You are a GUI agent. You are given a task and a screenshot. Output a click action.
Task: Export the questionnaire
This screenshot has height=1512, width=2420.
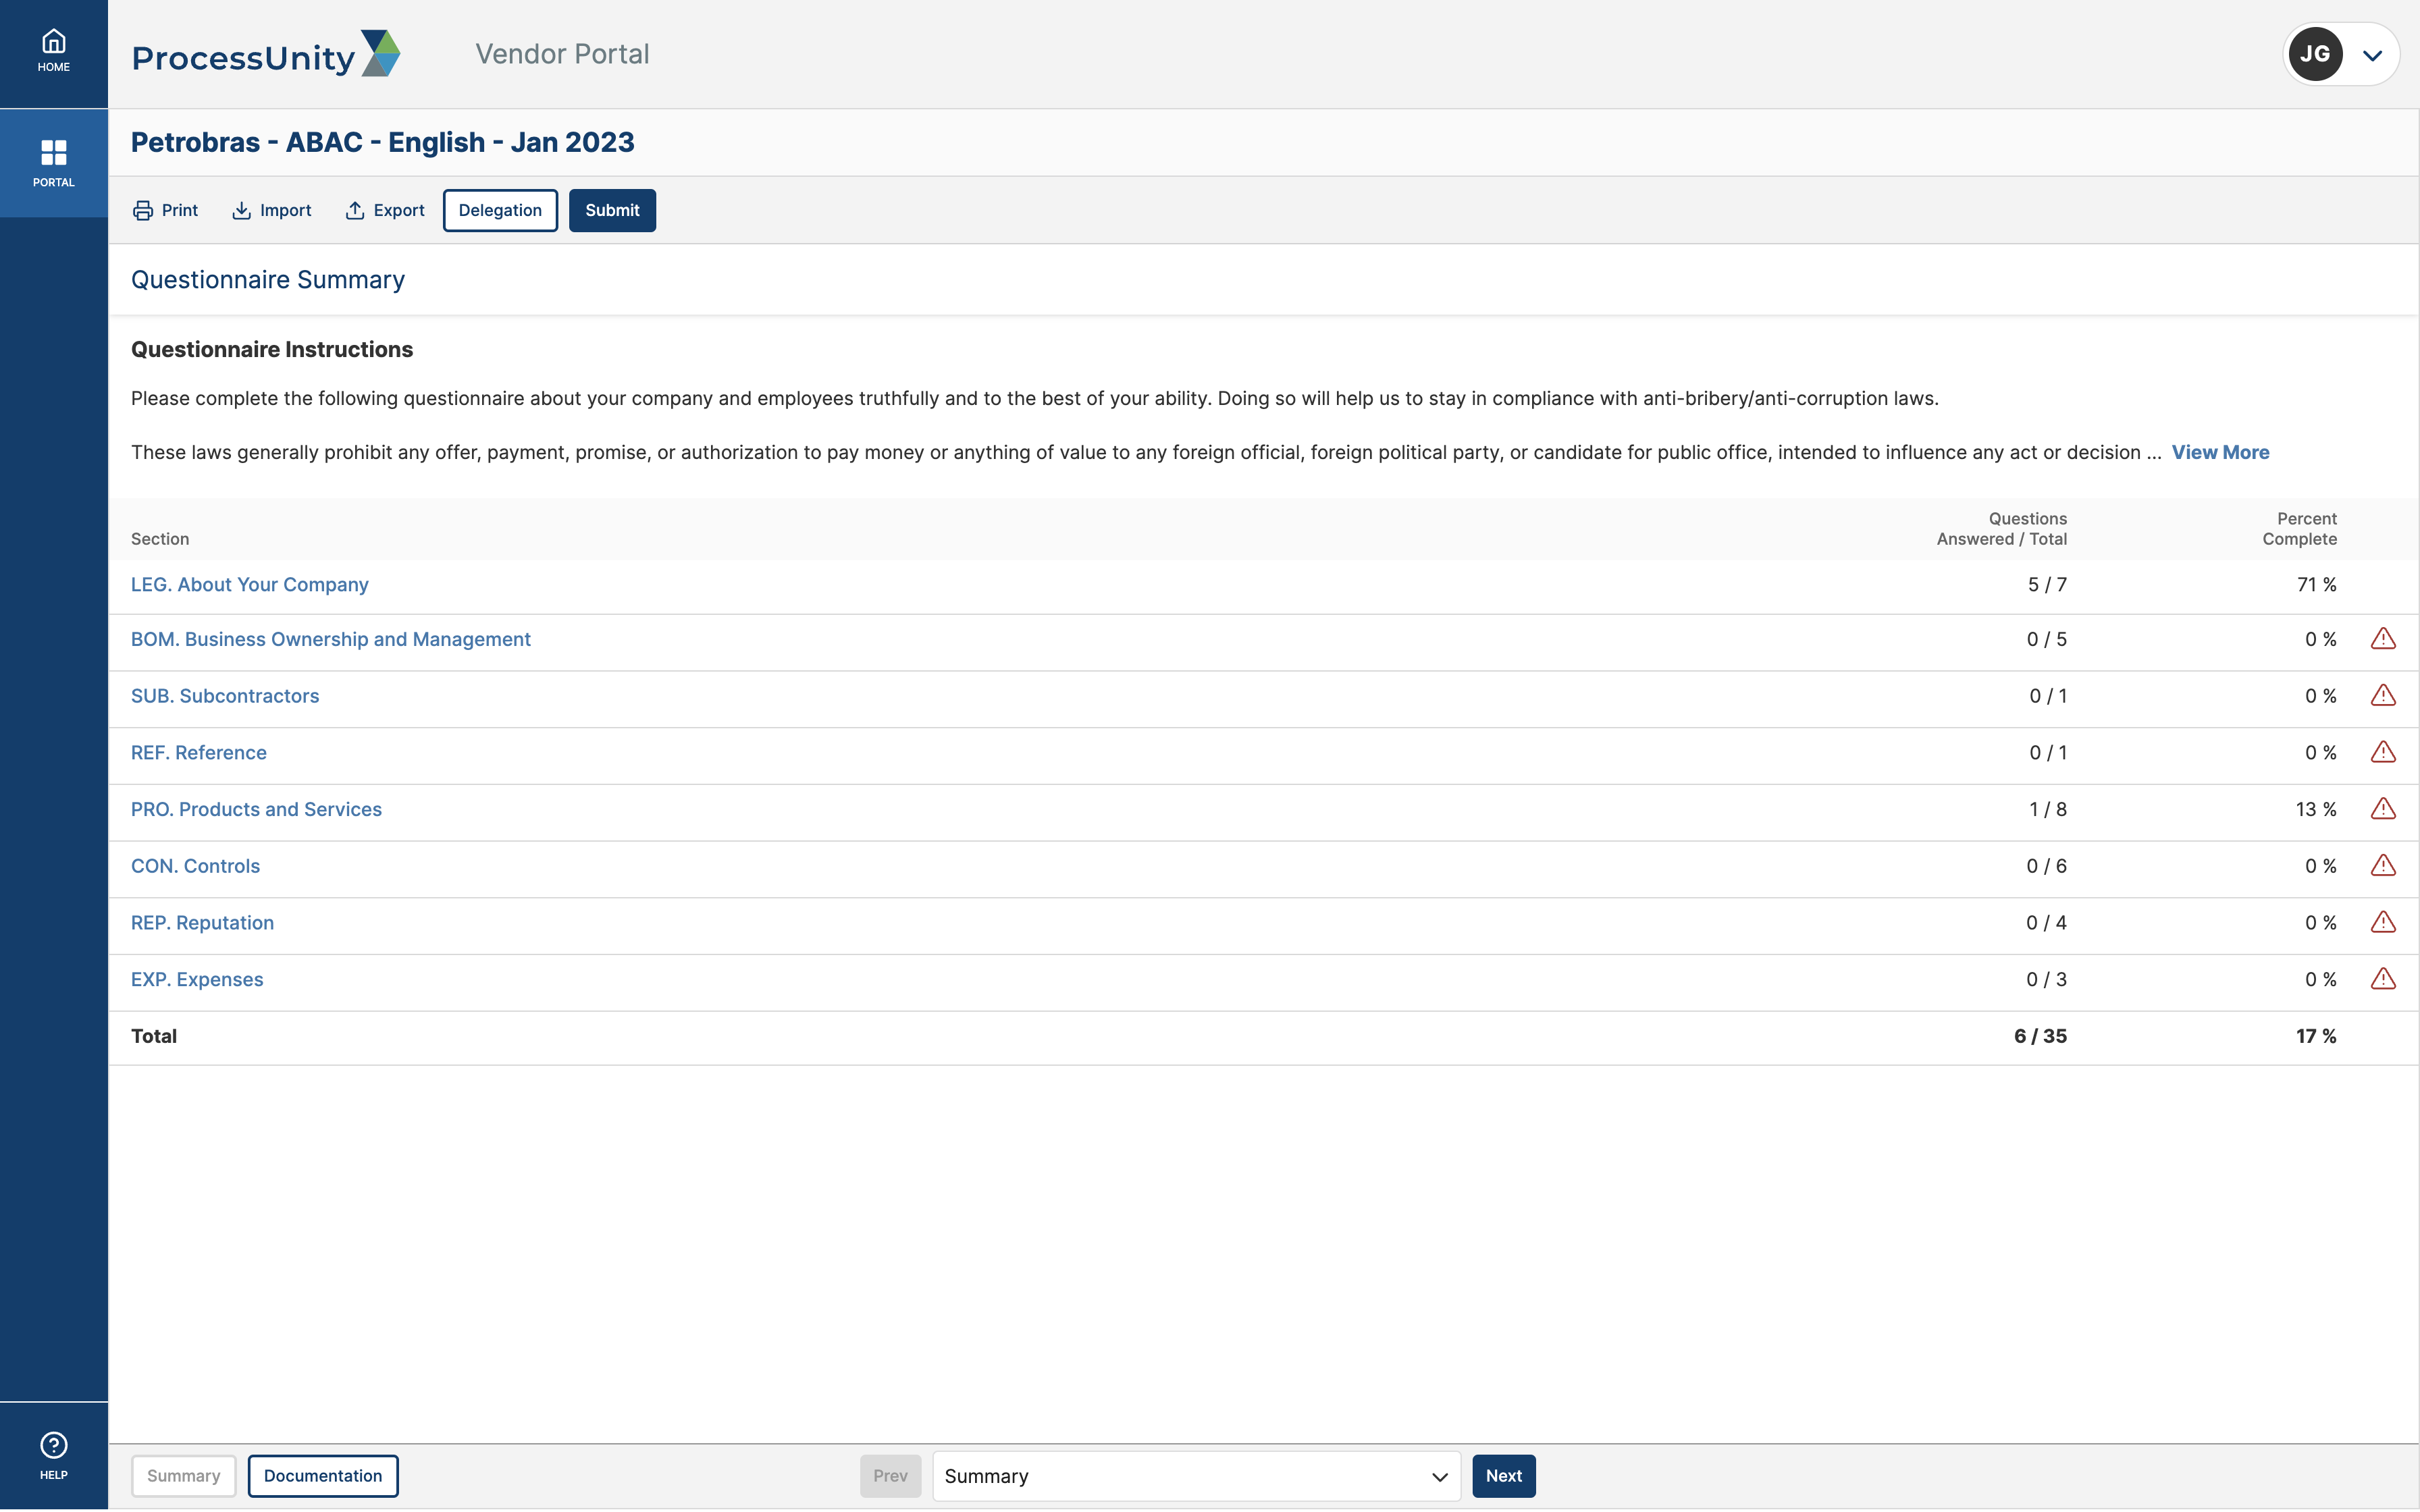click(385, 210)
